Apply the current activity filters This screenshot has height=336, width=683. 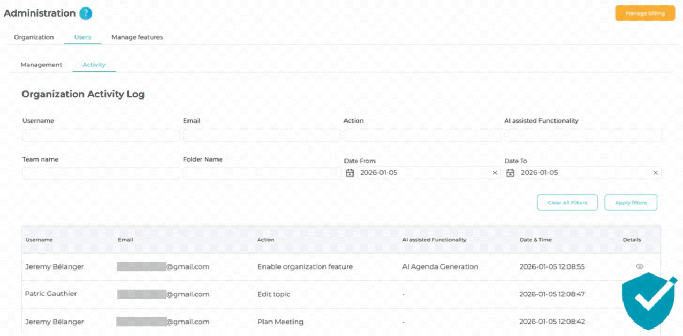click(631, 202)
